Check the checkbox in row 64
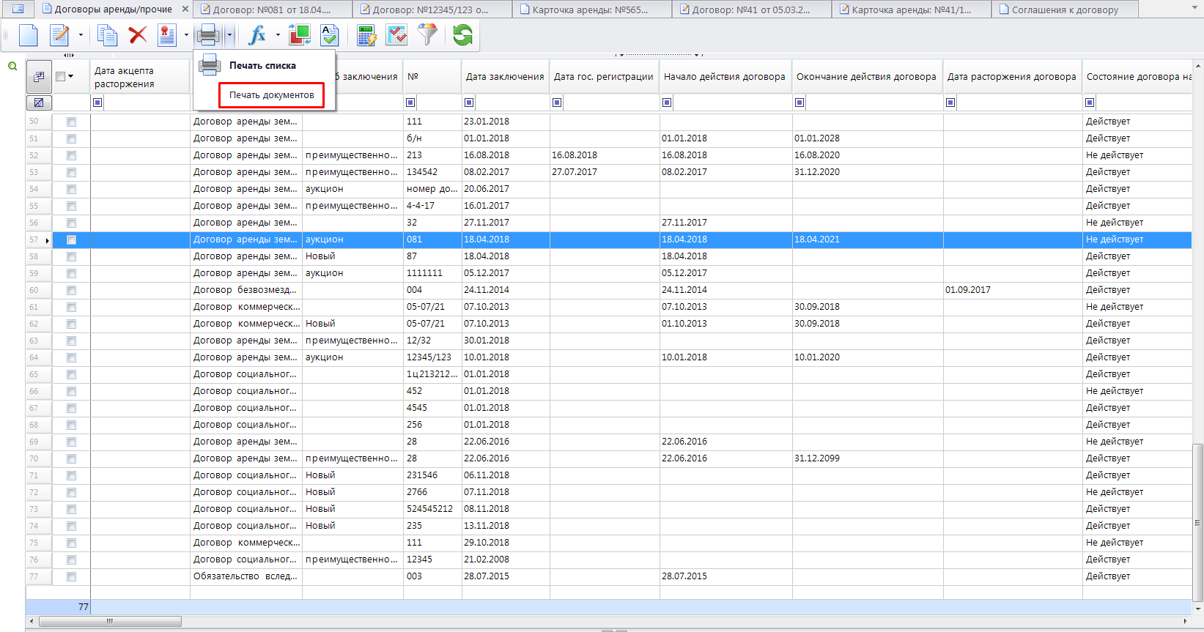1204x632 pixels. (x=71, y=357)
